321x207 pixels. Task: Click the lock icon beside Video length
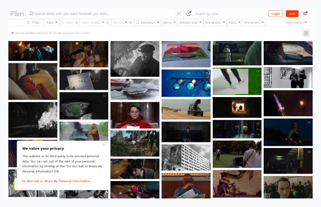[107, 22]
